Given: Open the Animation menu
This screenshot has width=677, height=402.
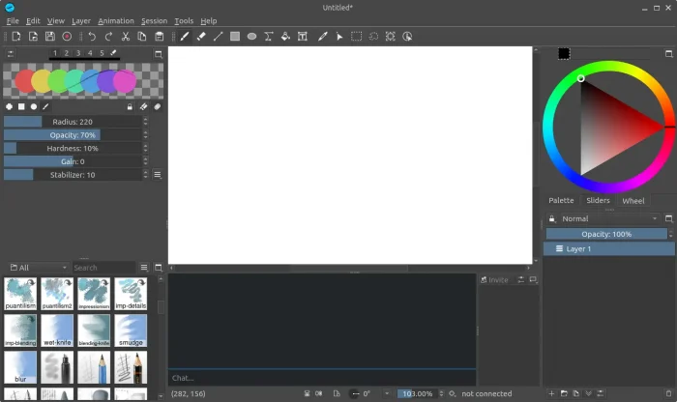Looking at the screenshot, I should pyautogui.click(x=116, y=20).
